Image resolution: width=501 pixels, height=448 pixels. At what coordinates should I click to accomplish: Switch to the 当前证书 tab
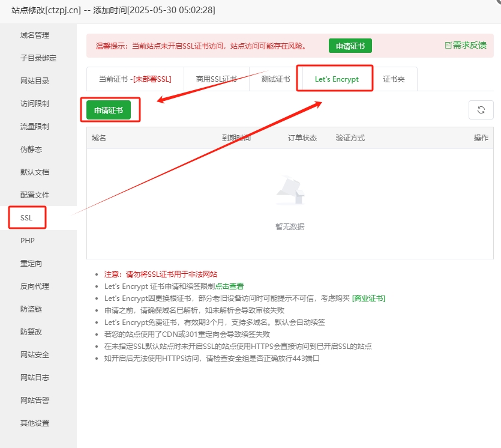point(134,79)
